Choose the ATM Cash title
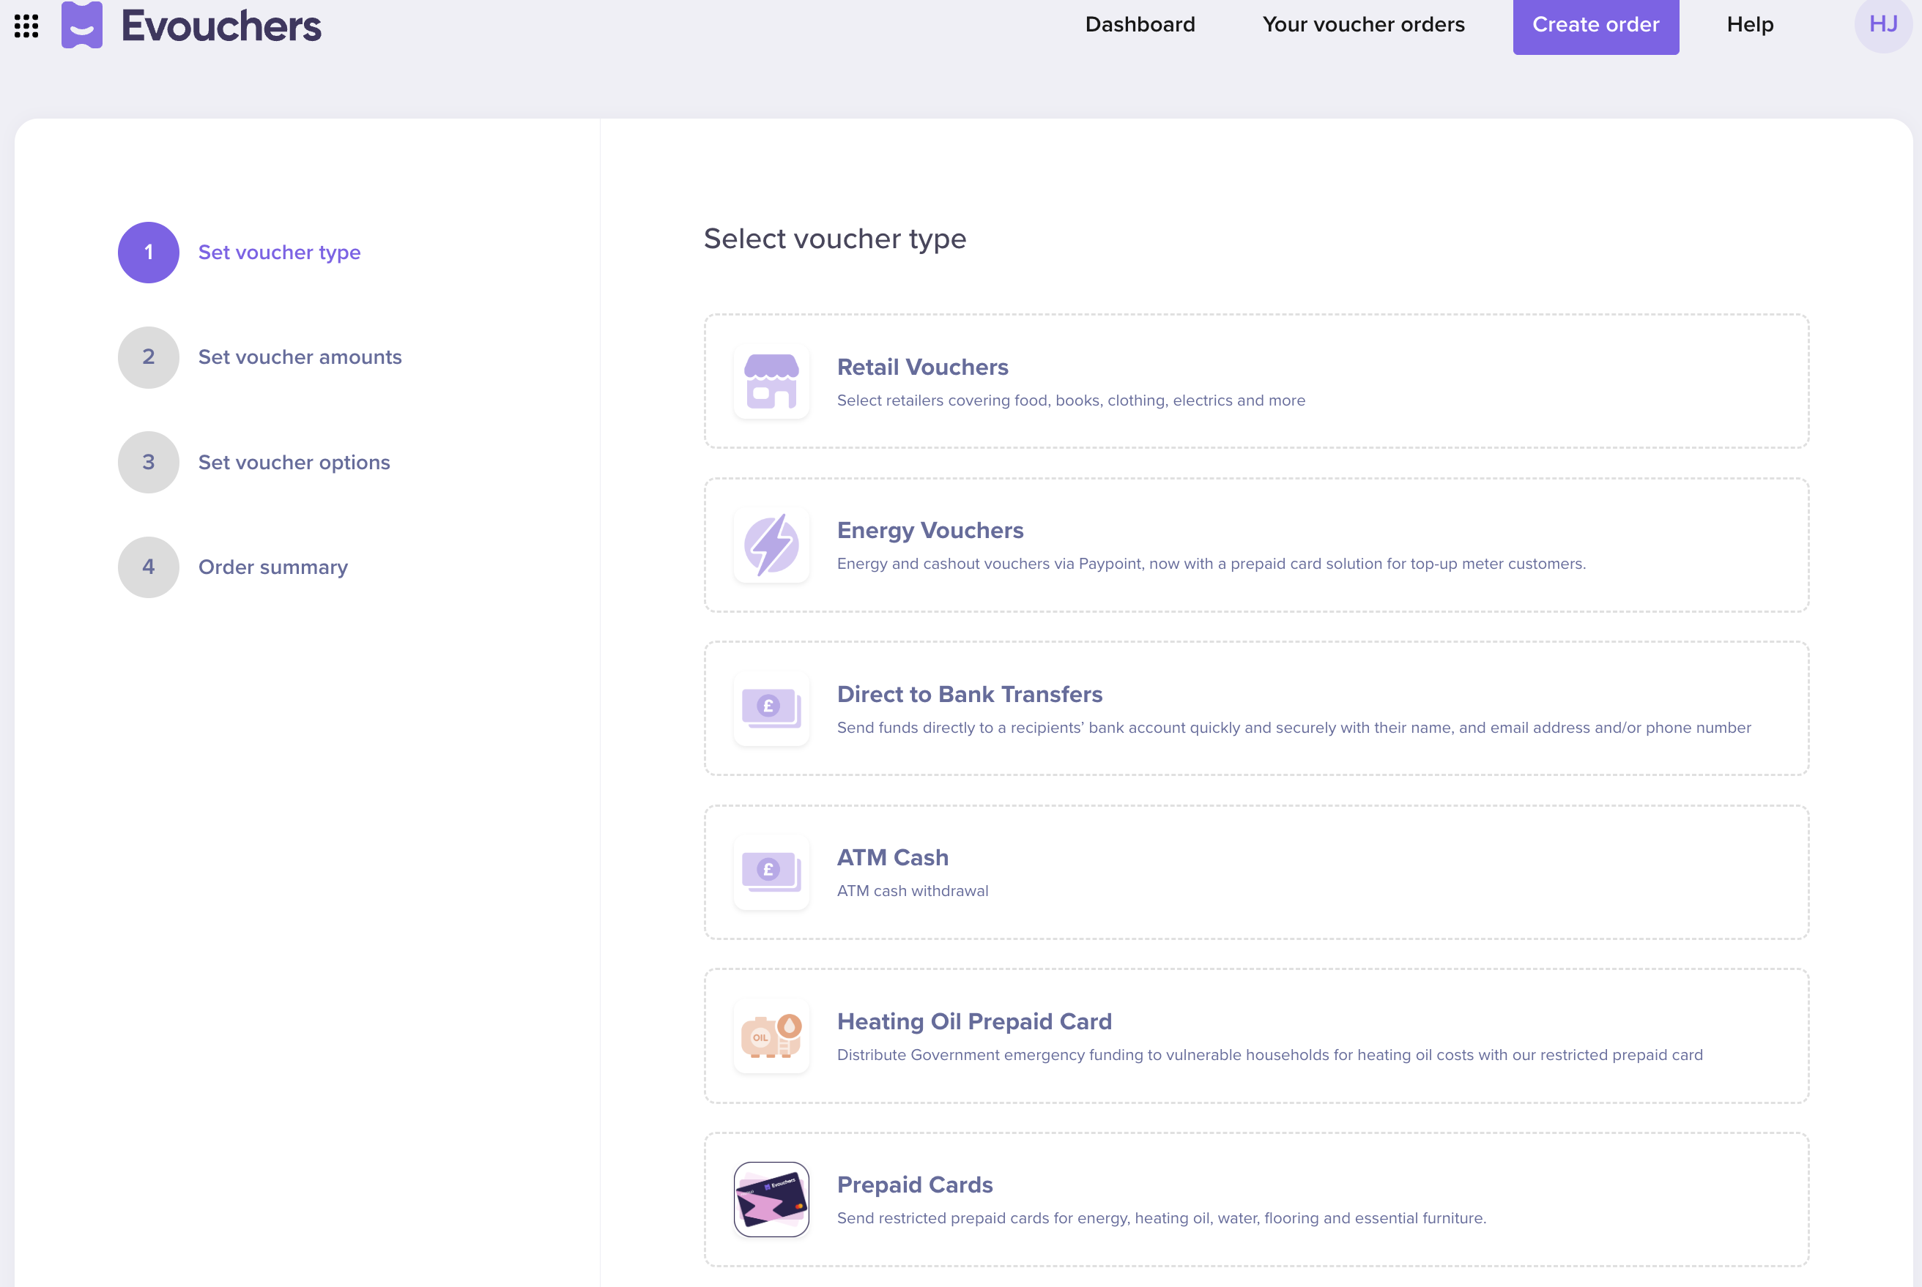1922x1287 pixels. tap(892, 858)
